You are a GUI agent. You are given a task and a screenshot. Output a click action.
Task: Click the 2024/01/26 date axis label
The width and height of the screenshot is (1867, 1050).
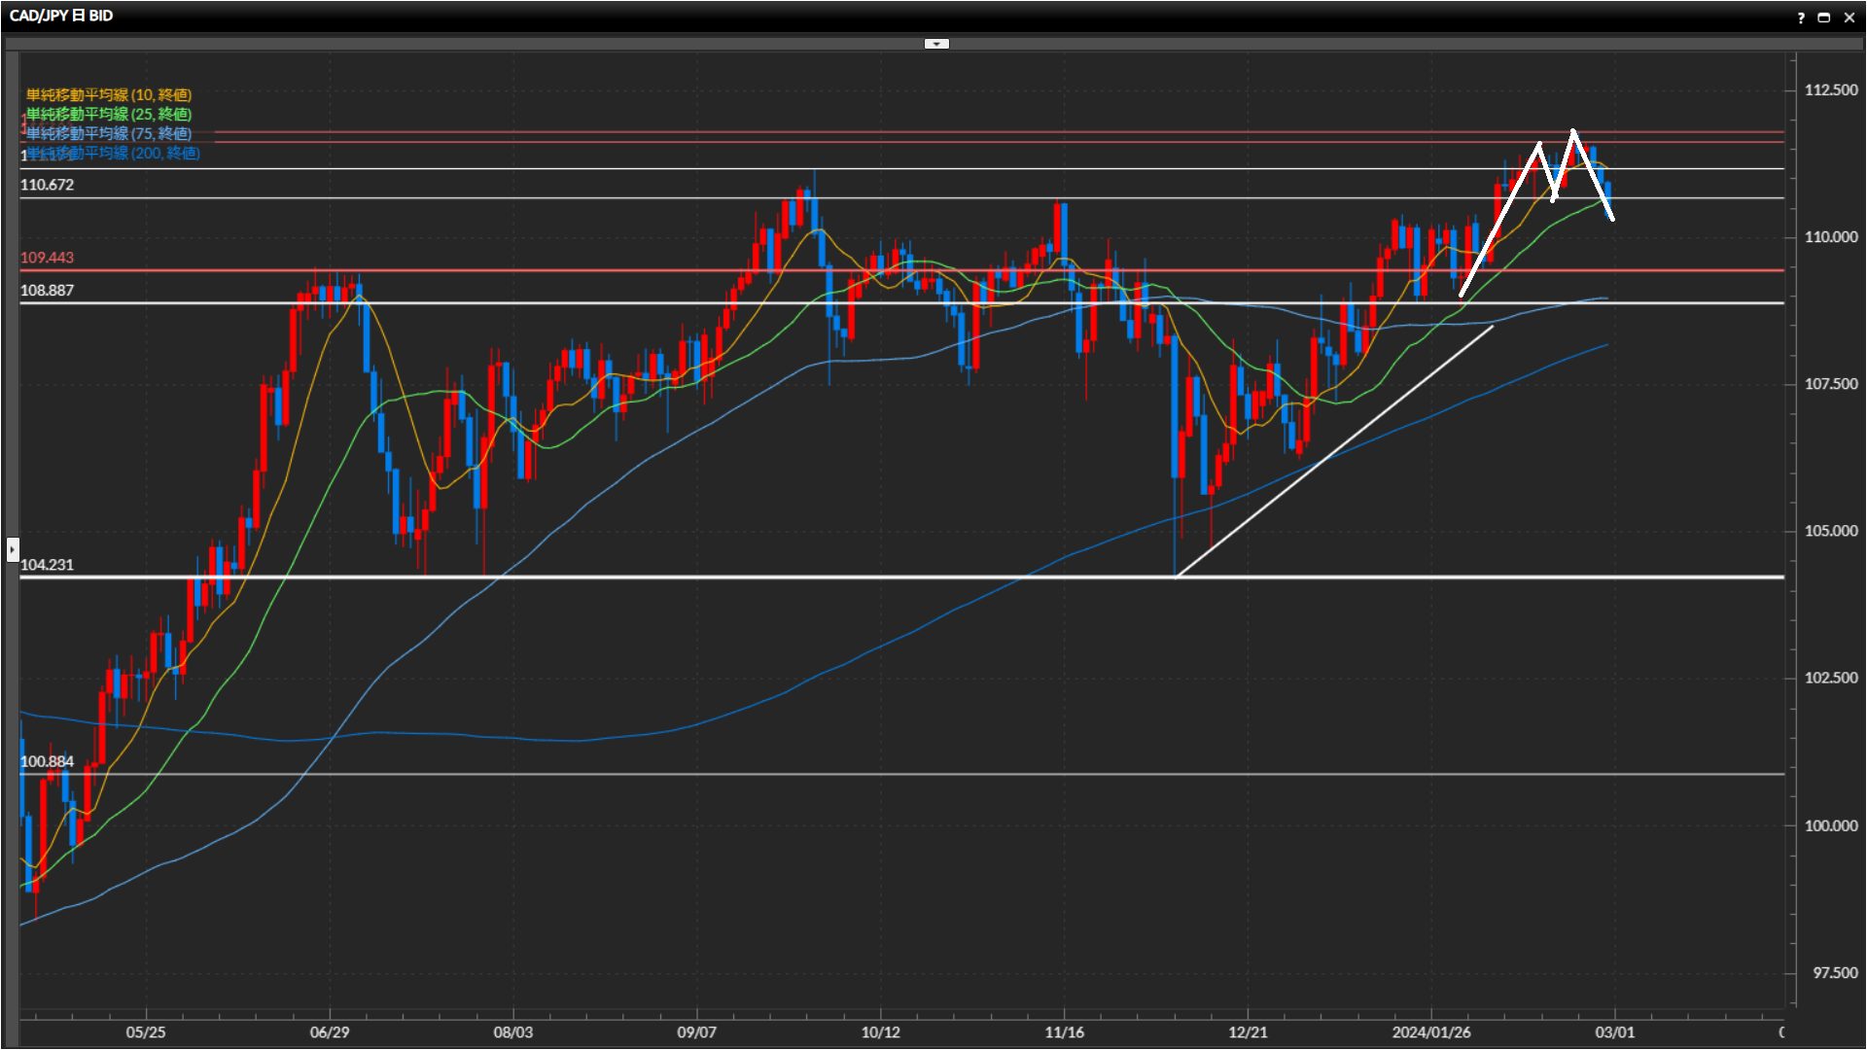[1430, 1032]
